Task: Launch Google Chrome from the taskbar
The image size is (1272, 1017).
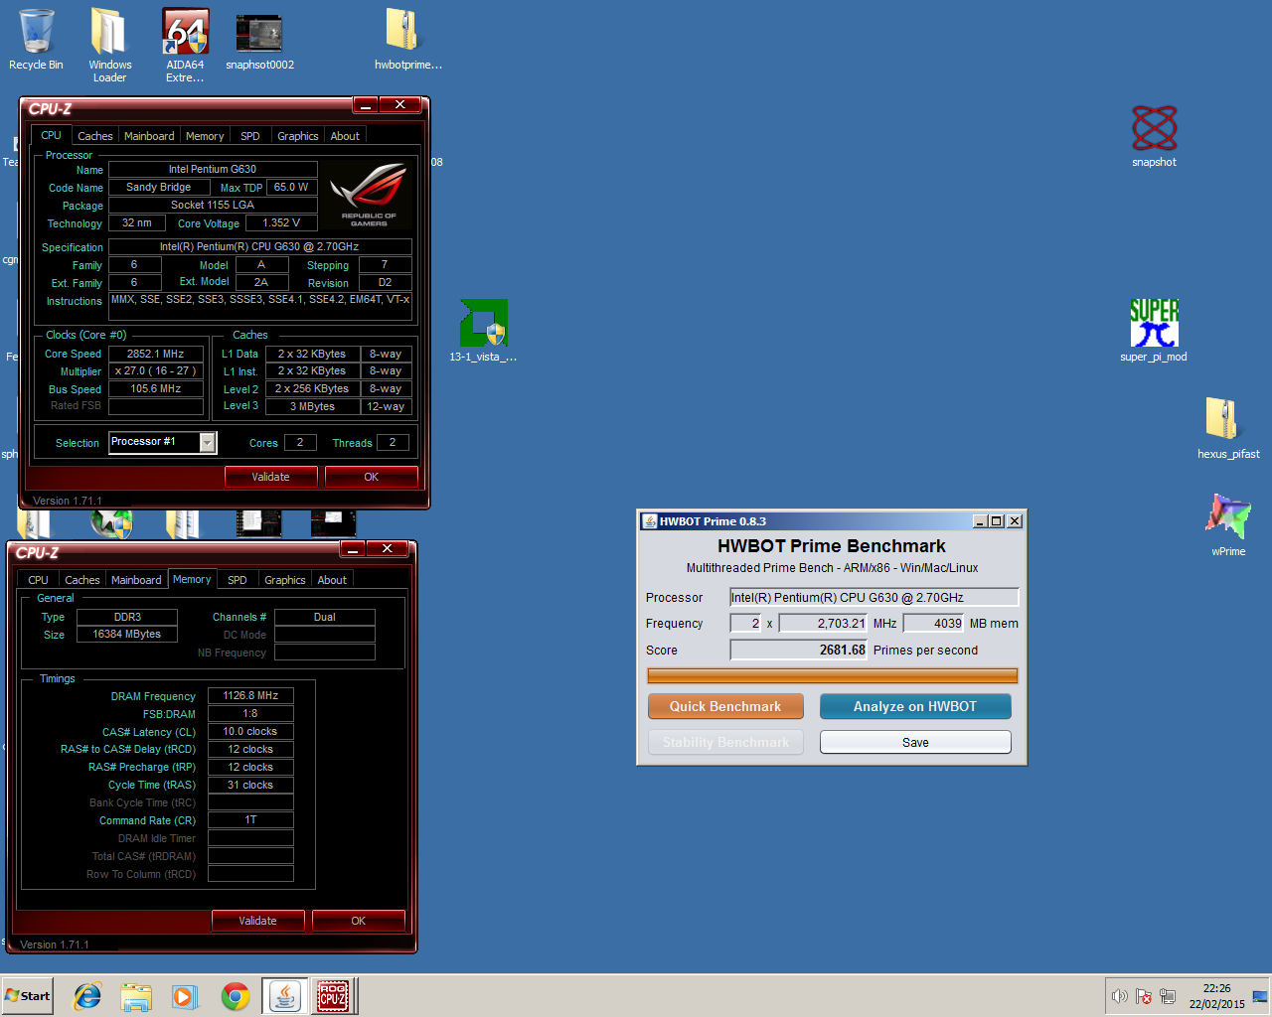Action: (x=236, y=996)
